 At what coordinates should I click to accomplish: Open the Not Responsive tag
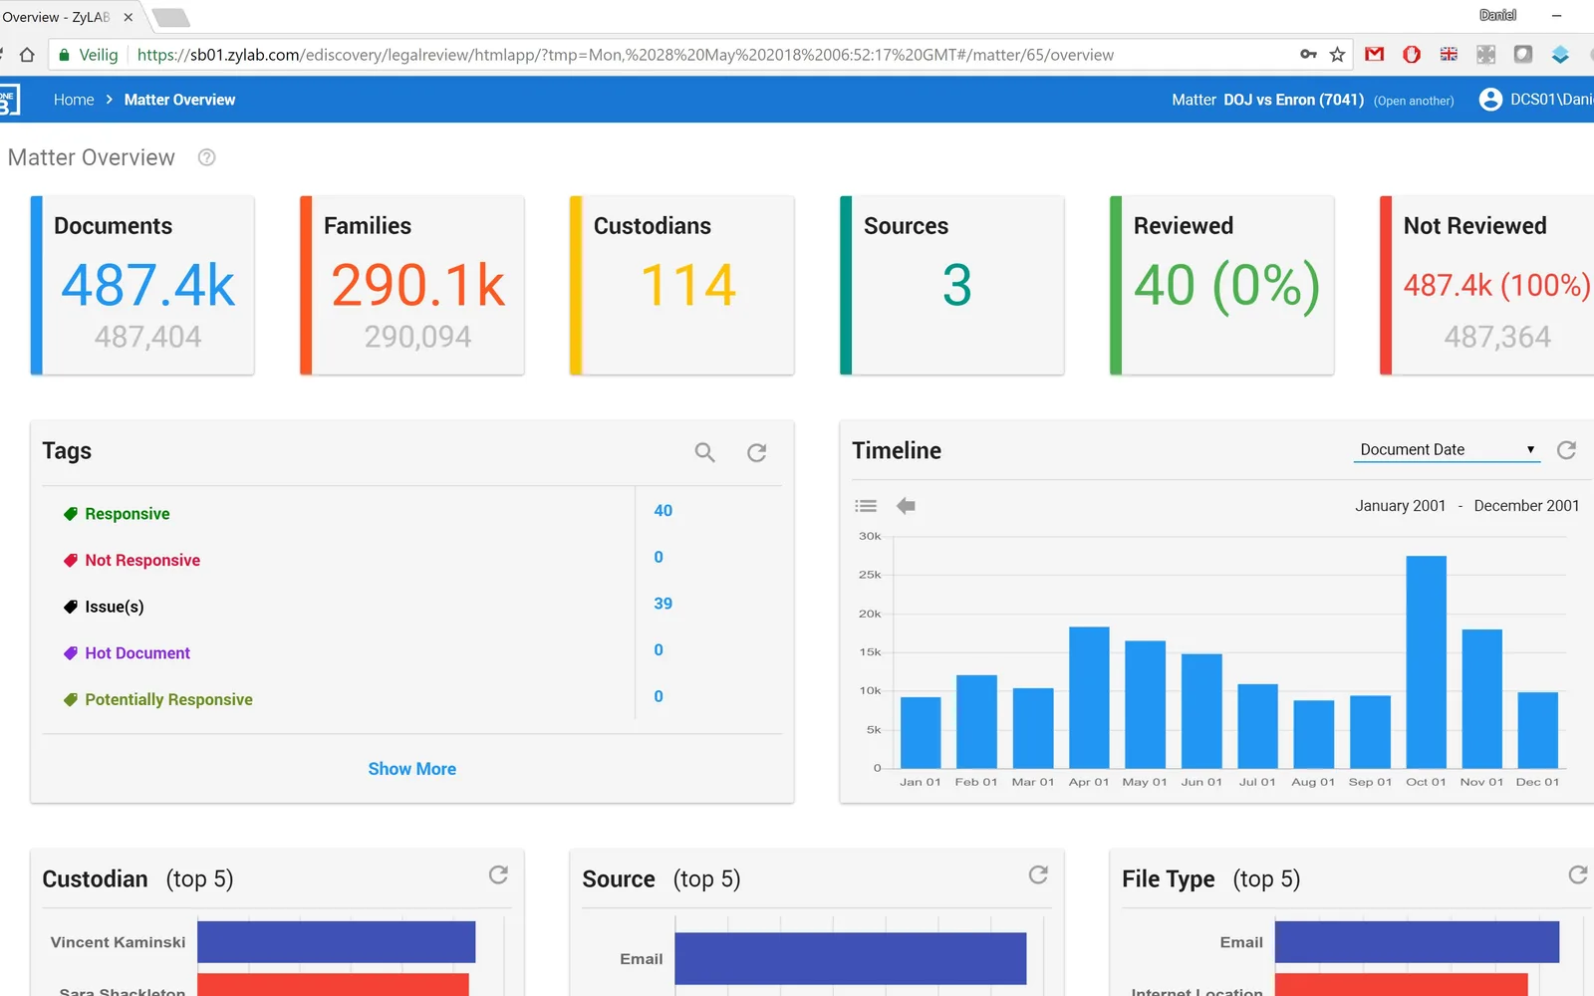click(x=142, y=561)
